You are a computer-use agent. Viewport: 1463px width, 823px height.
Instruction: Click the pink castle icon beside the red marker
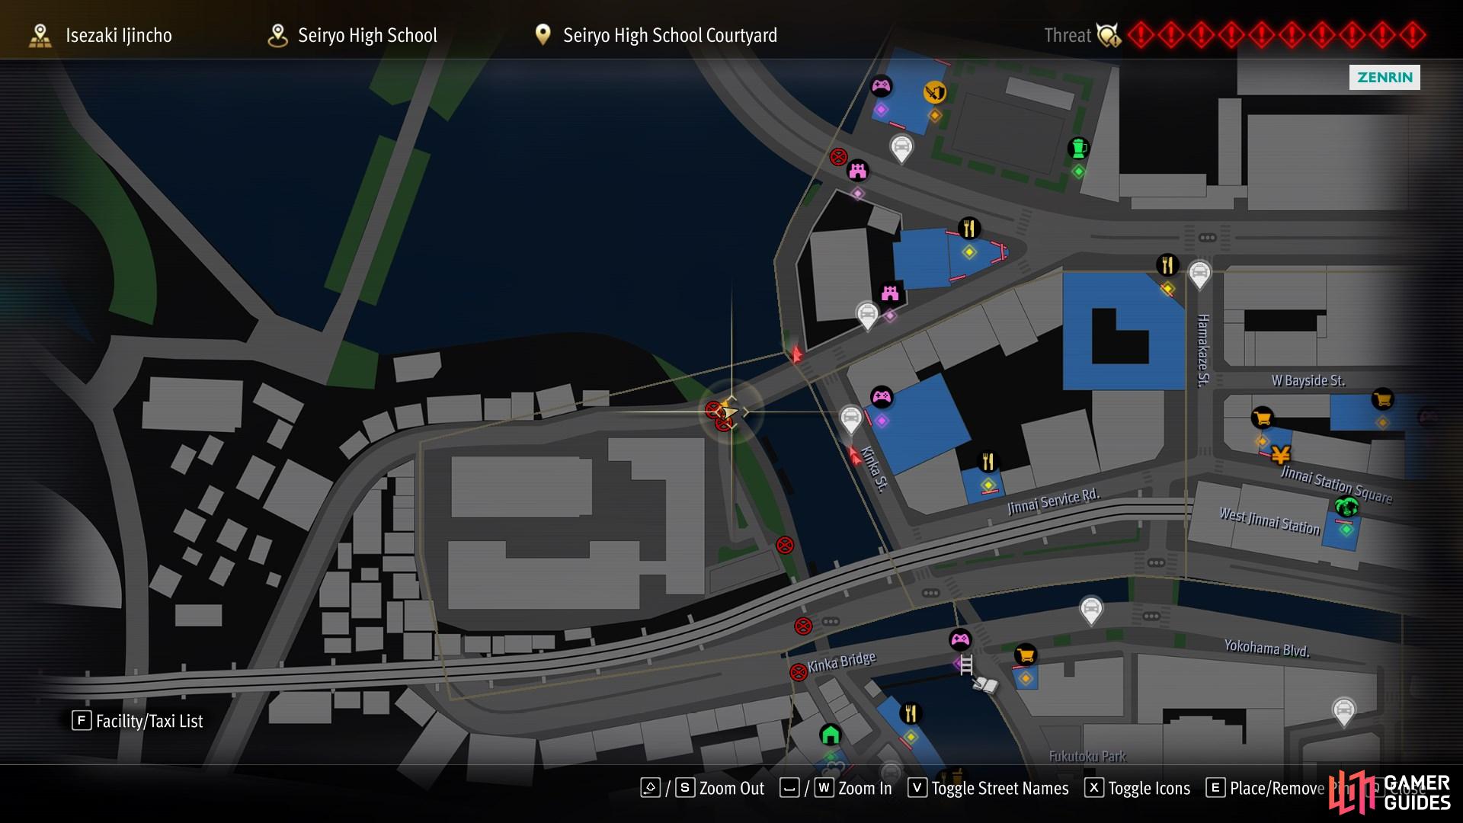[857, 171]
